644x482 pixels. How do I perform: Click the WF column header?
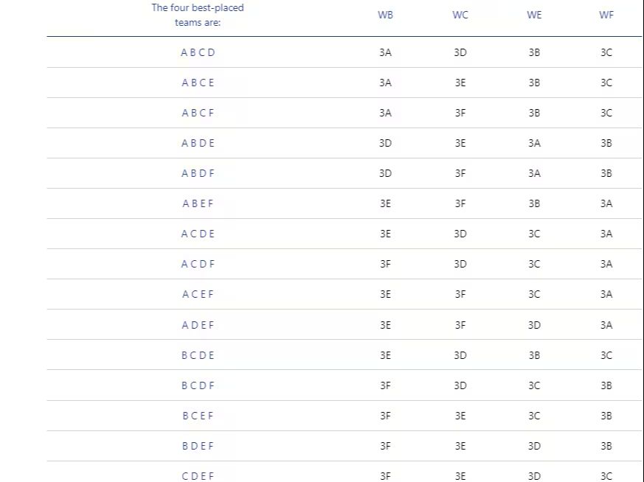click(x=606, y=15)
